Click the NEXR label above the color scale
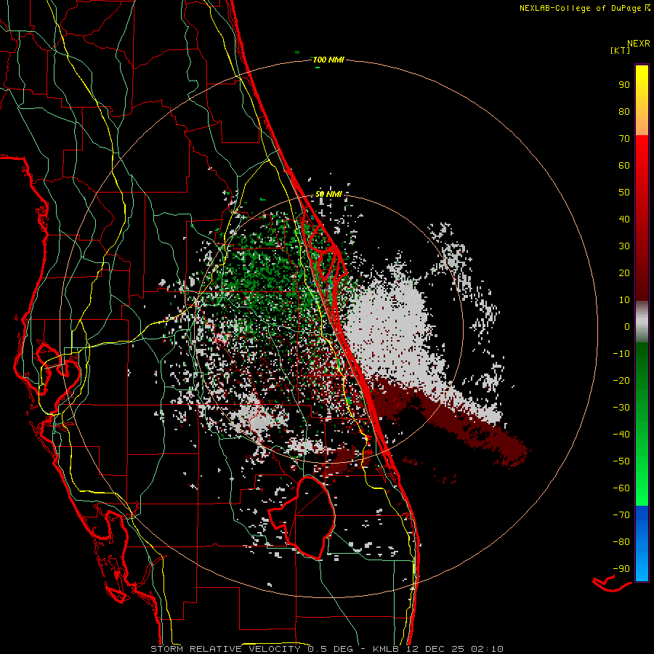The image size is (654, 654). (x=639, y=44)
